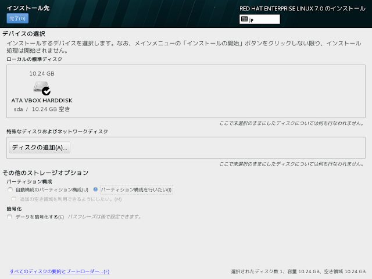Screen dimensions: 372x279
Task: Click the 完了(D) done button
Action: [x=17, y=19]
